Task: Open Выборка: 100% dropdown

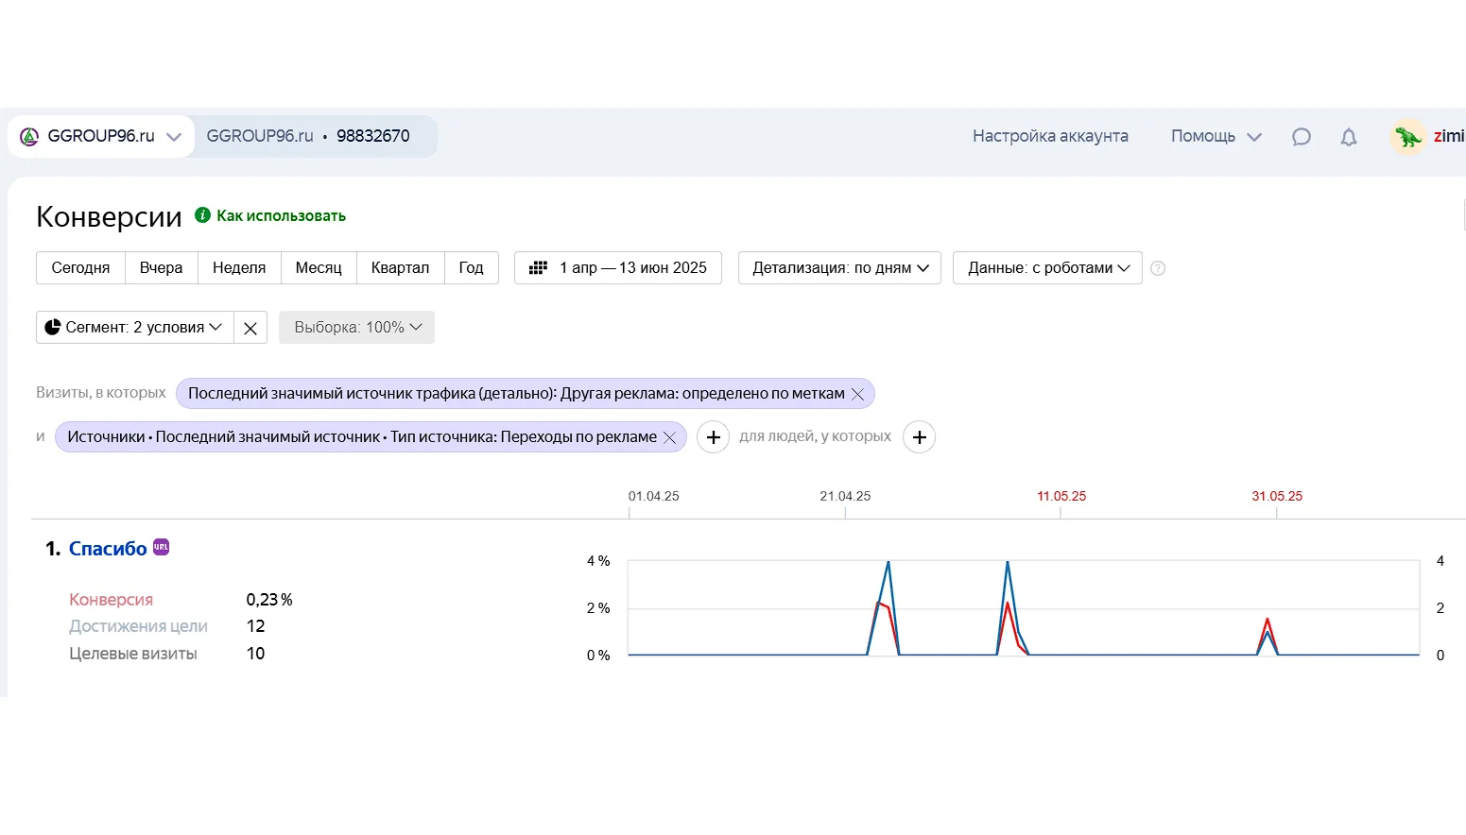Action: point(356,327)
